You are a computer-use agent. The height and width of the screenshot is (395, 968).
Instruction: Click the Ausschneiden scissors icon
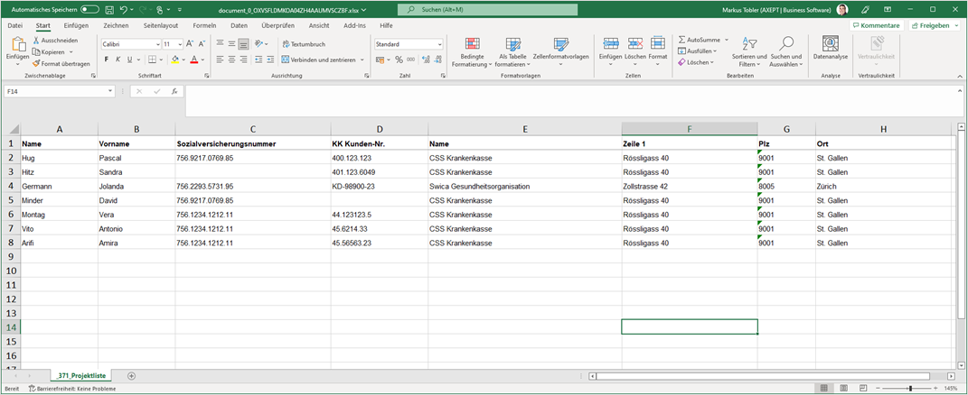36,40
